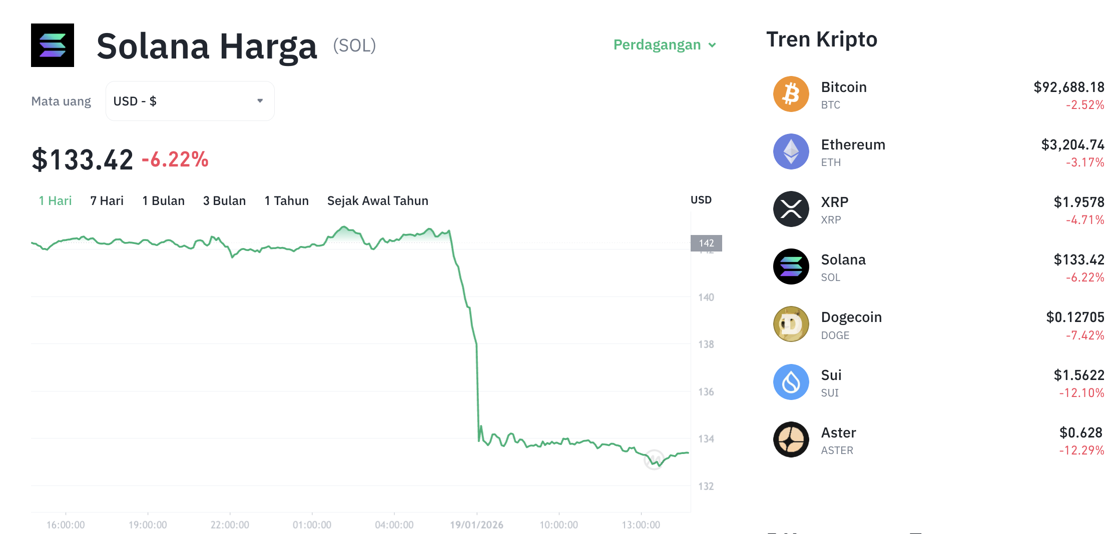1108x534 pixels.
Task: Click the Solana logo next to the title
Action: 52,45
